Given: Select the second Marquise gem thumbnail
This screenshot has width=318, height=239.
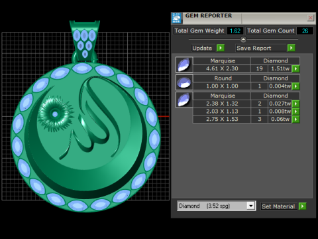Looking at the screenshot, I should tap(184, 100).
